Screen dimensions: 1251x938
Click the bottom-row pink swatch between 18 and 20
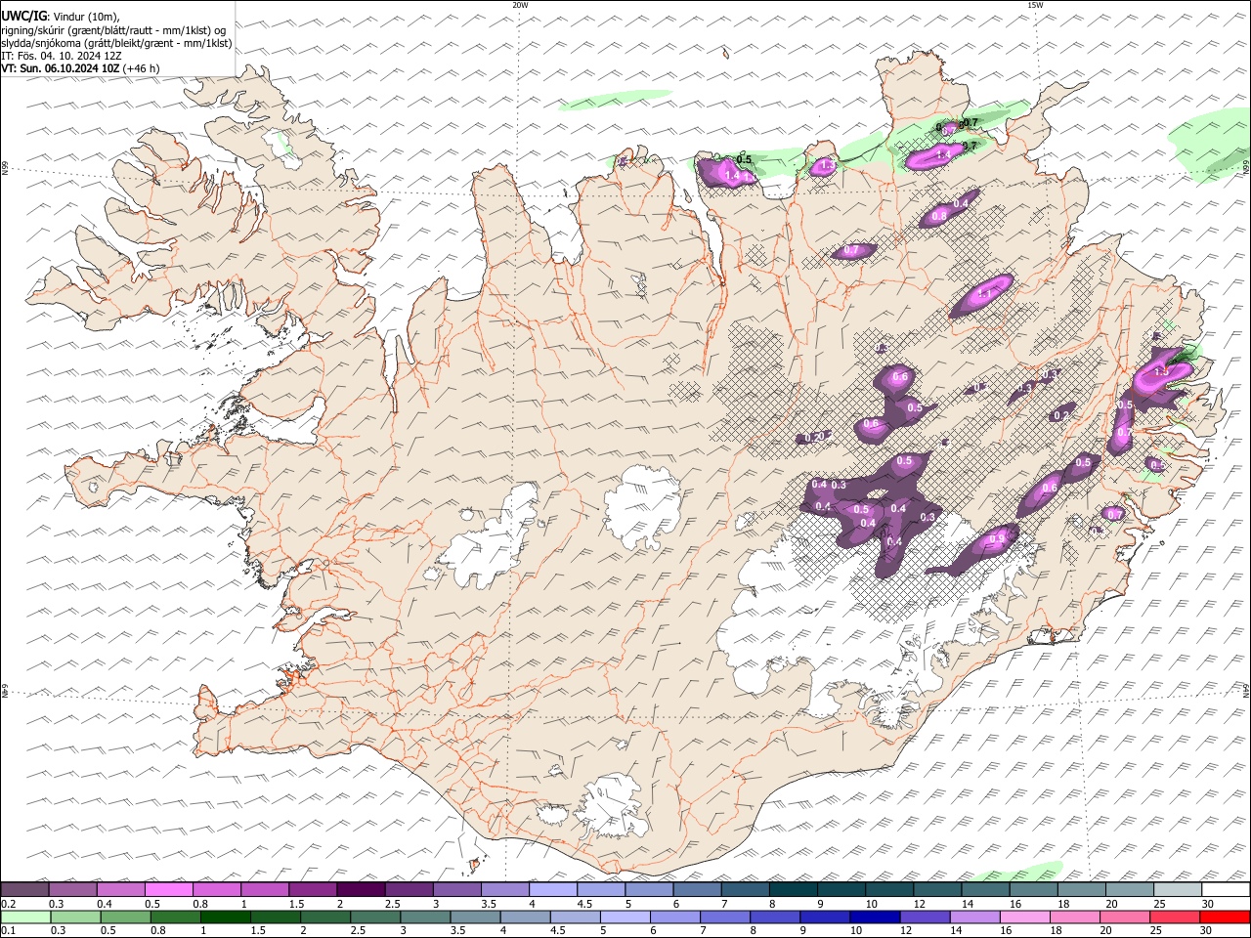(1076, 917)
